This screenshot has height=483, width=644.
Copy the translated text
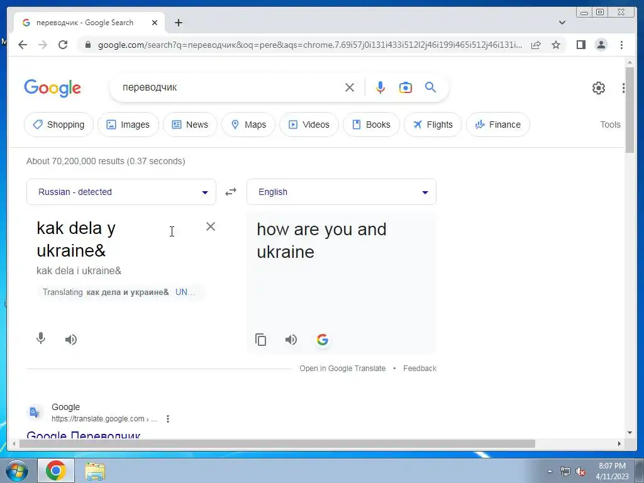tap(261, 340)
